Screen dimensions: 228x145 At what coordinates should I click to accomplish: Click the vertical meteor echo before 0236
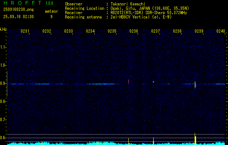(x=128, y=82)
